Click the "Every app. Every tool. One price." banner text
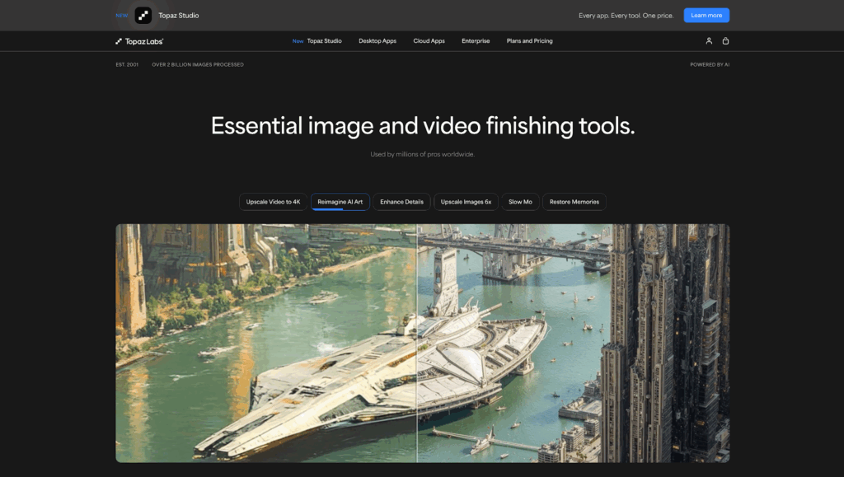The width and height of the screenshot is (844, 477). [626, 15]
